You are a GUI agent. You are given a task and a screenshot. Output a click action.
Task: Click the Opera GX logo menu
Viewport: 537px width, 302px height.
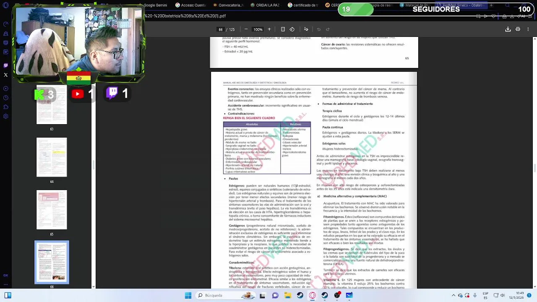tap(5, 5)
